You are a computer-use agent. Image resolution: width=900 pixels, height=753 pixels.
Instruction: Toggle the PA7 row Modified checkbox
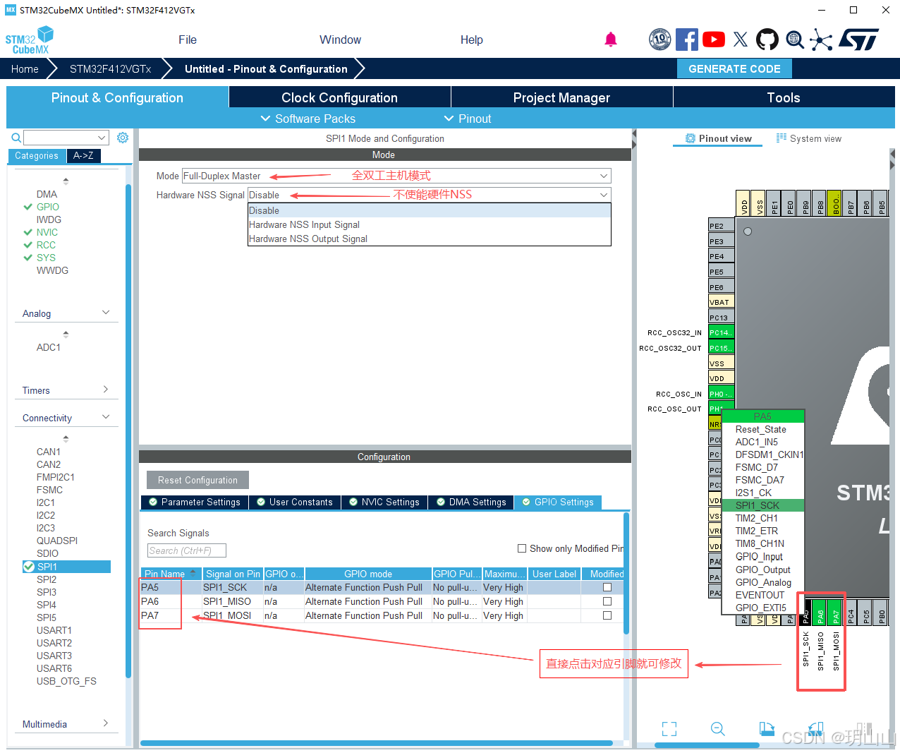tap(607, 615)
